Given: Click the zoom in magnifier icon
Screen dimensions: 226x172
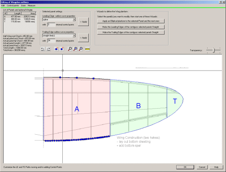Looking at the screenshot, I should point(75,49).
